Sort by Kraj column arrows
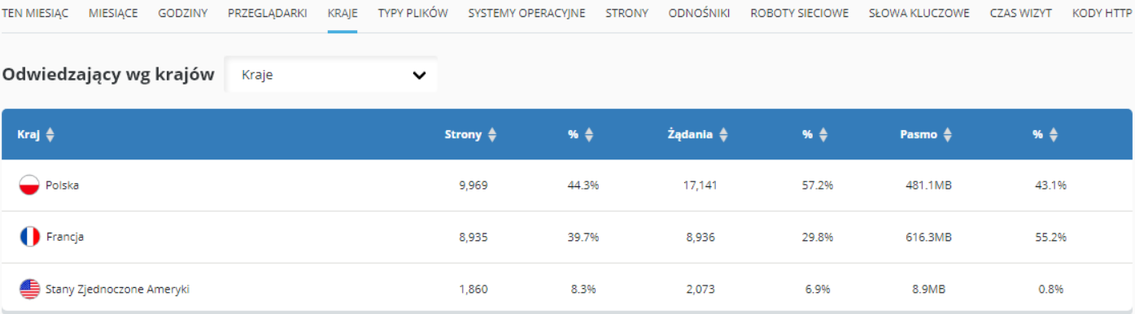The width and height of the screenshot is (1135, 314). pos(50,135)
